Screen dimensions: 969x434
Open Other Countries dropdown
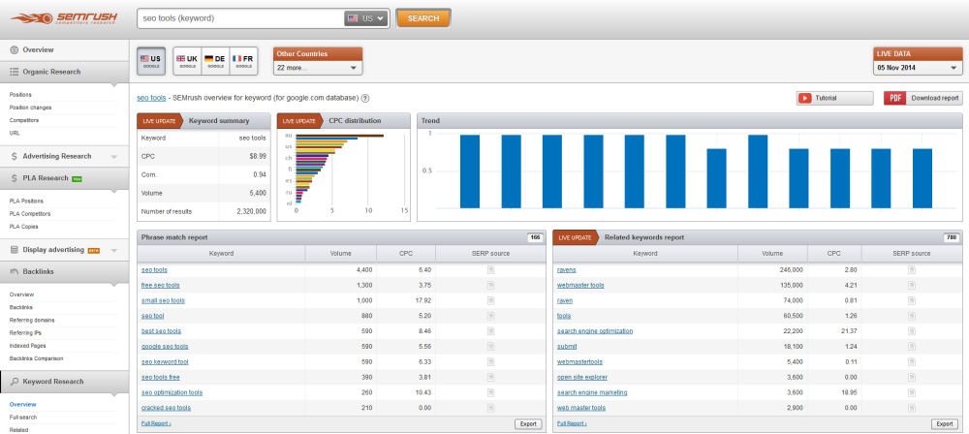coord(318,68)
